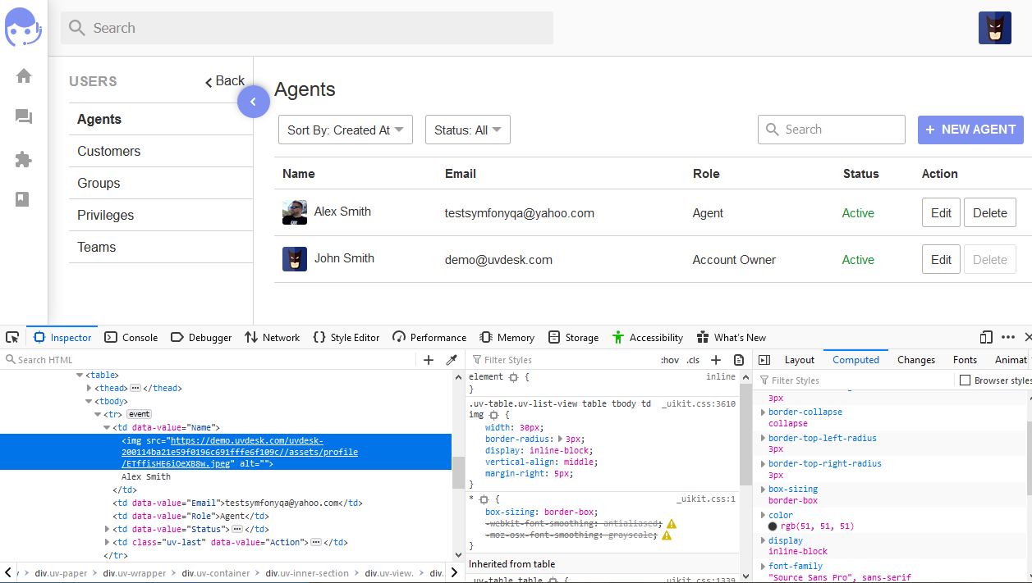Expand the thead node in the HTML tree
Screen dimensions: 1032x583
pyautogui.click(x=90, y=388)
